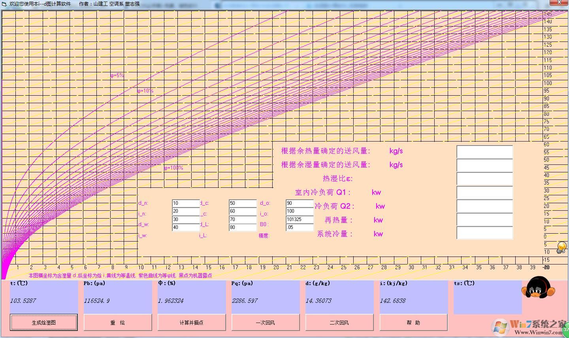
Task: Click the 根据余湿量确定的送风量 label
Action: [x=326, y=165]
